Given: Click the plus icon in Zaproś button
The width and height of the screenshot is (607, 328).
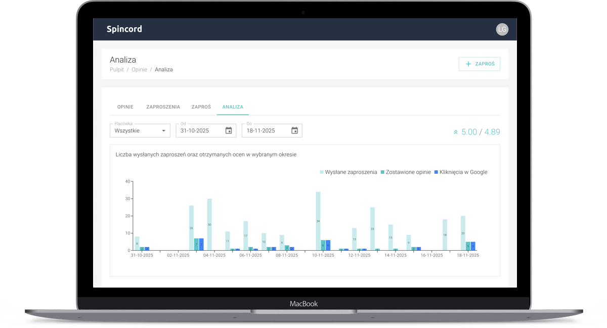Looking at the screenshot, I should tap(468, 64).
